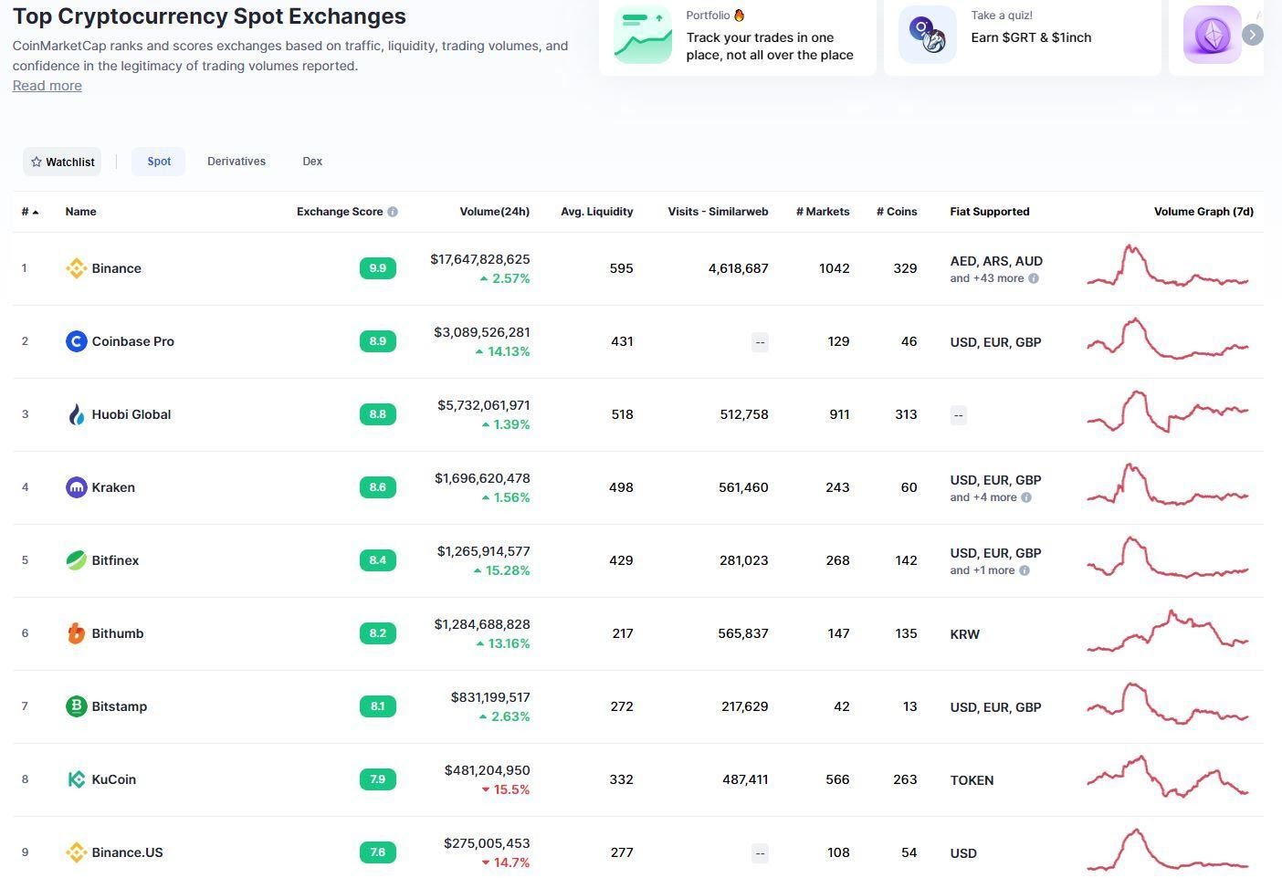The width and height of the screenshot is (1282, 878).
Task: Click the Coinbase Pro logo icon
Action: [76, 341]
